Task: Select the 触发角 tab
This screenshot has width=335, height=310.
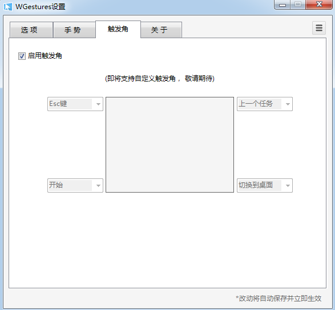Action: [118, 29]
